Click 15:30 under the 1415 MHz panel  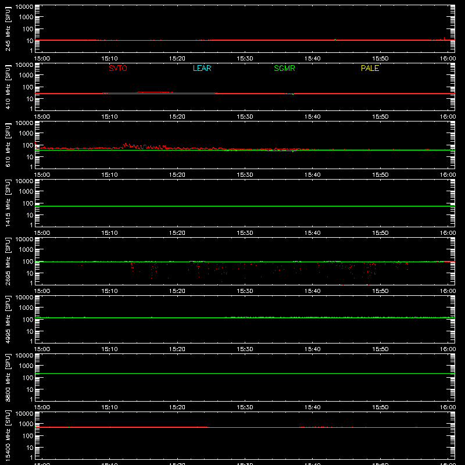(245, 233)
